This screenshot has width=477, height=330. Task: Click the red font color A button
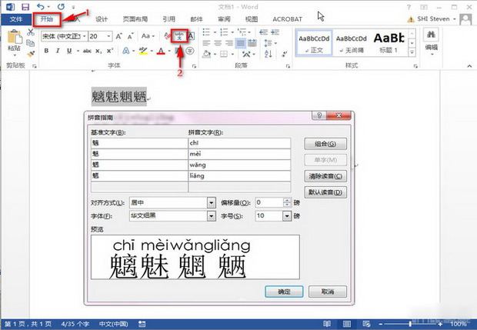(x=161, y=51)
